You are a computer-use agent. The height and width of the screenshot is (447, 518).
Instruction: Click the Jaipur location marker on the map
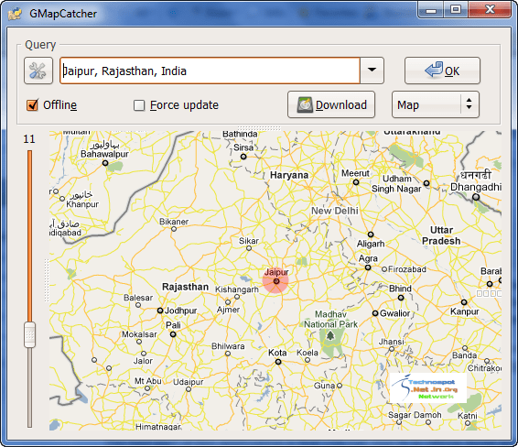tap(276, 281)
